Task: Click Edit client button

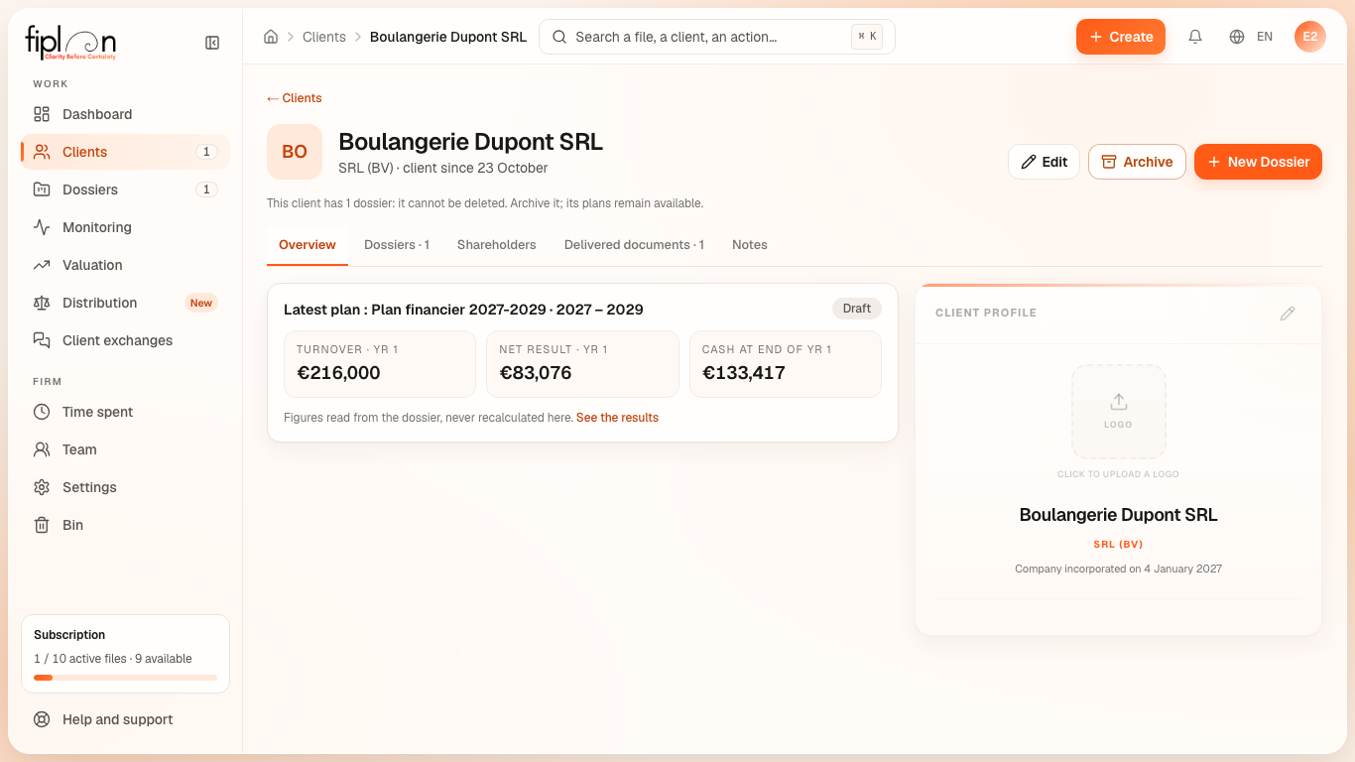Action: coord(1044,162)
